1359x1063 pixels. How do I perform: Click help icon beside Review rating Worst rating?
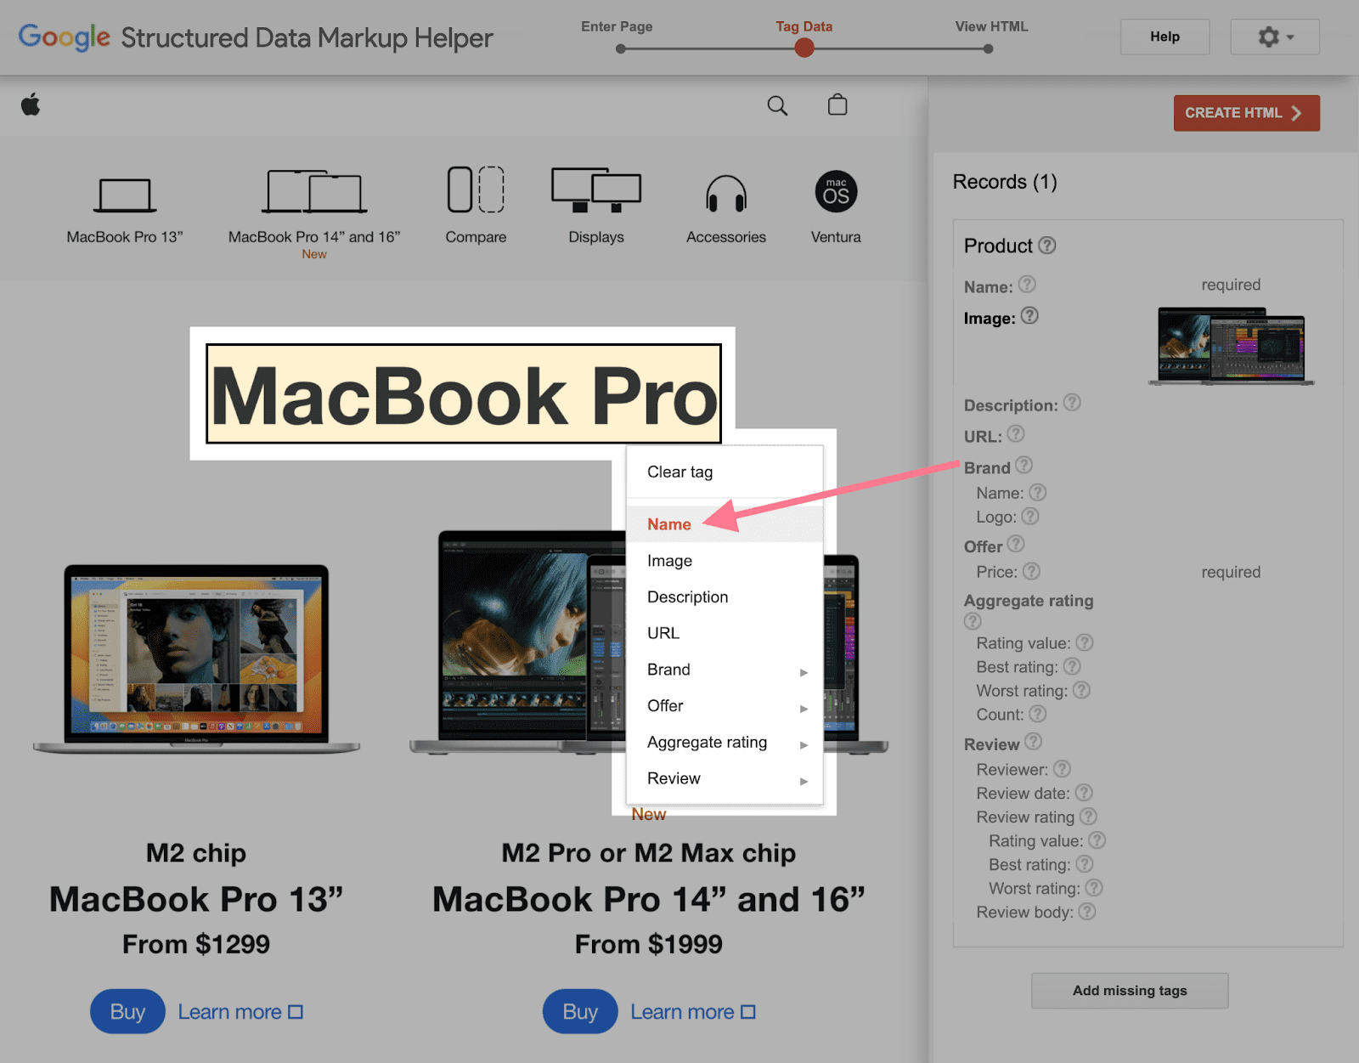1094,888
